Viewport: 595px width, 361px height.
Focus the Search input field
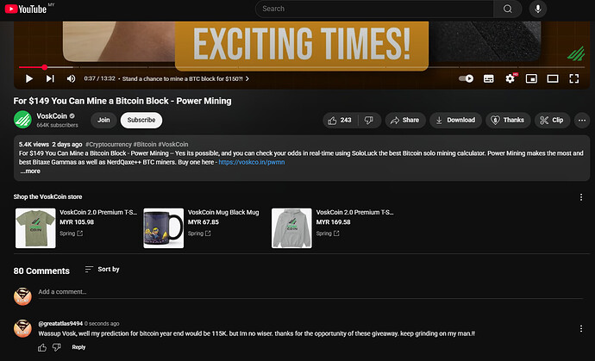tap(374, 9)
